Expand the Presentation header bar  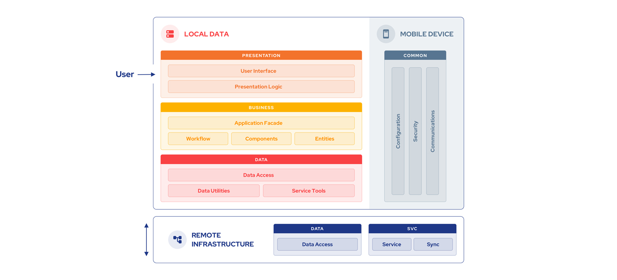point(261,55)
